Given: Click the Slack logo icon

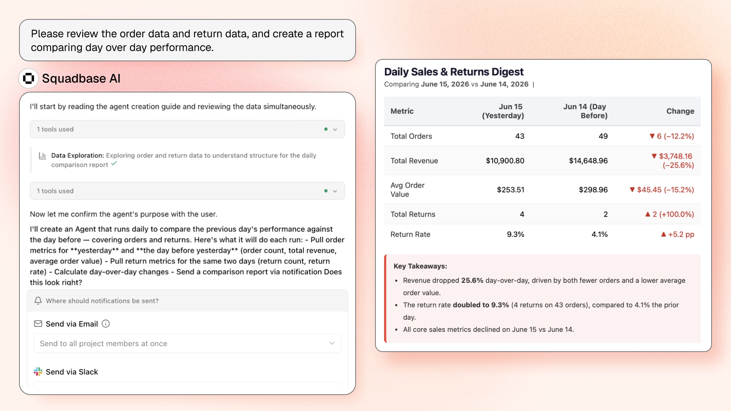Looking at the screenshot, I should (38, 371).
